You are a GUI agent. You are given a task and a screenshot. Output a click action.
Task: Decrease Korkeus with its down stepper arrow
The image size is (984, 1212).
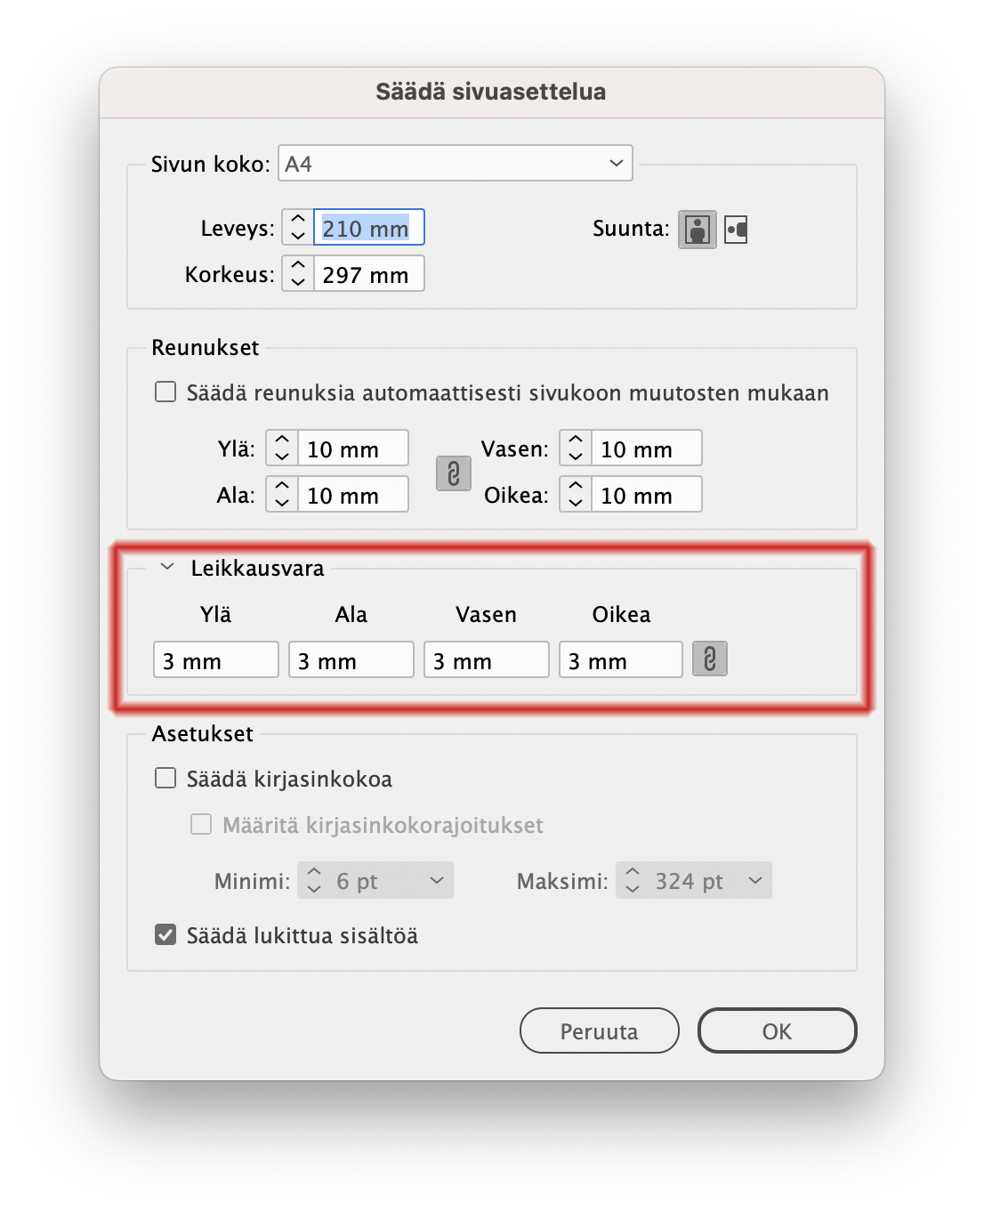click(297, 281)
